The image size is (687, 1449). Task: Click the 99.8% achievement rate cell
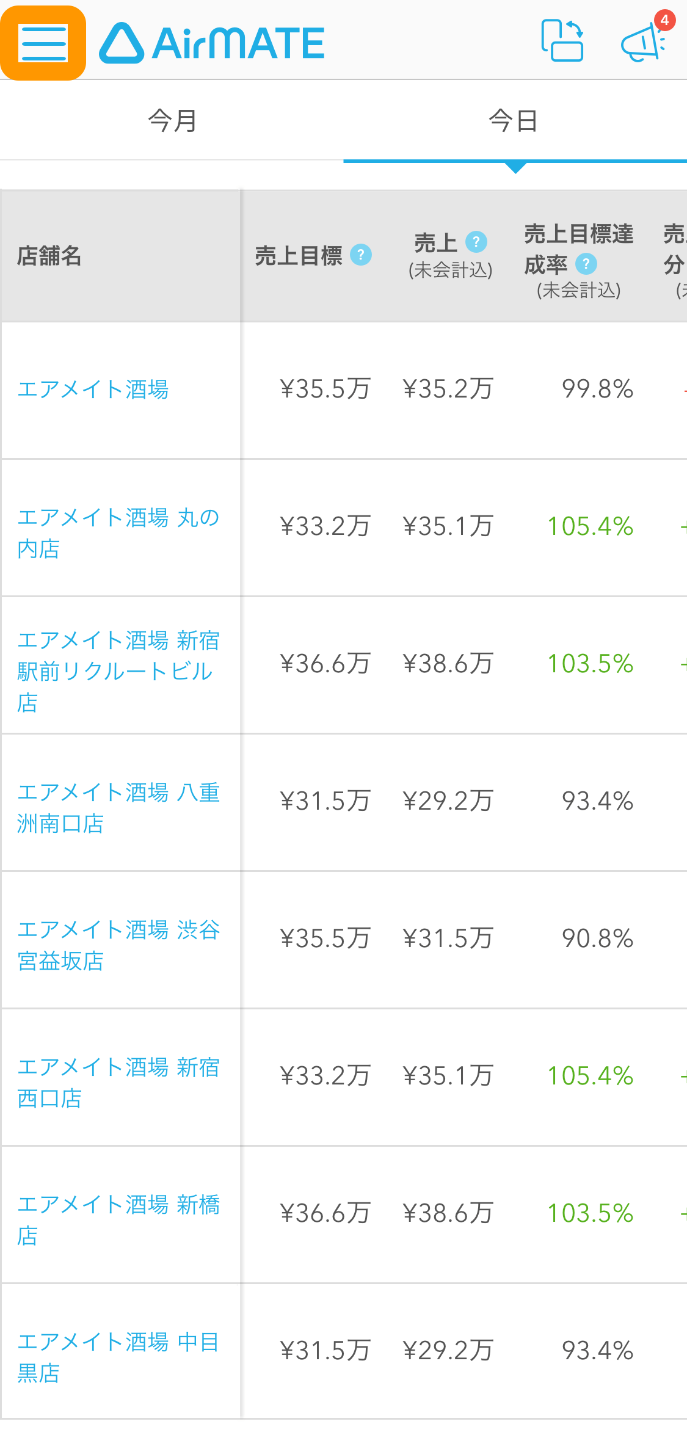click(x=597, y=389)
